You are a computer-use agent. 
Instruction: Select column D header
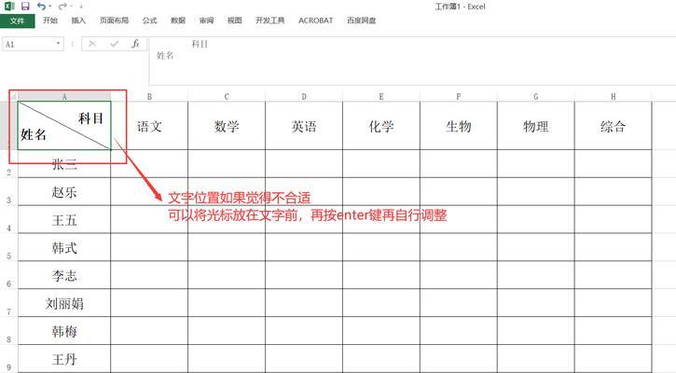point(304,97)
